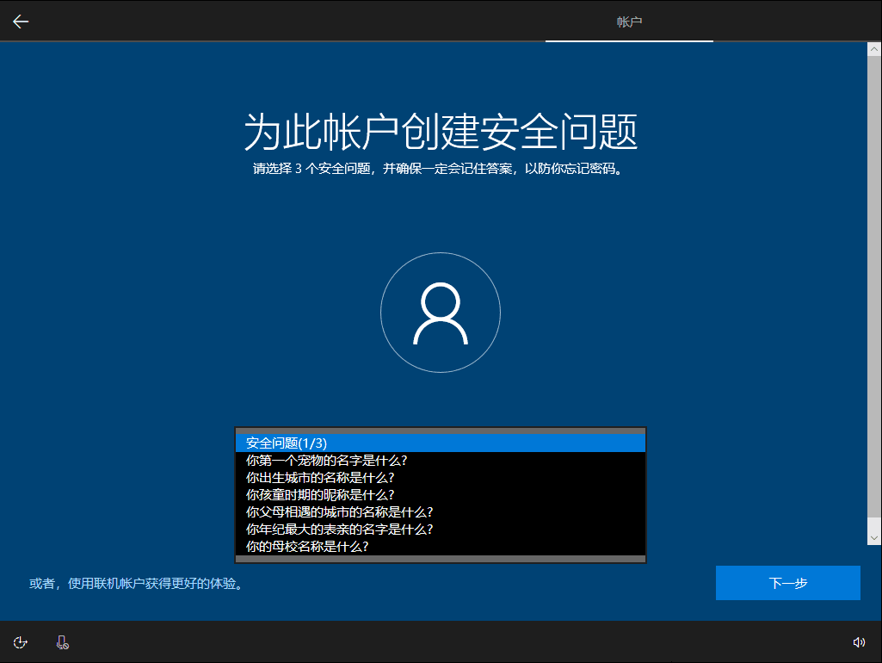
Task: Open the Ease of Access icon
Action: tap(22, 642)
